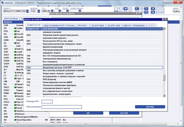Viewport: 184px width, 127px height.
Task: Close the Данные автомобиля dialog
Action: [166, 19]
